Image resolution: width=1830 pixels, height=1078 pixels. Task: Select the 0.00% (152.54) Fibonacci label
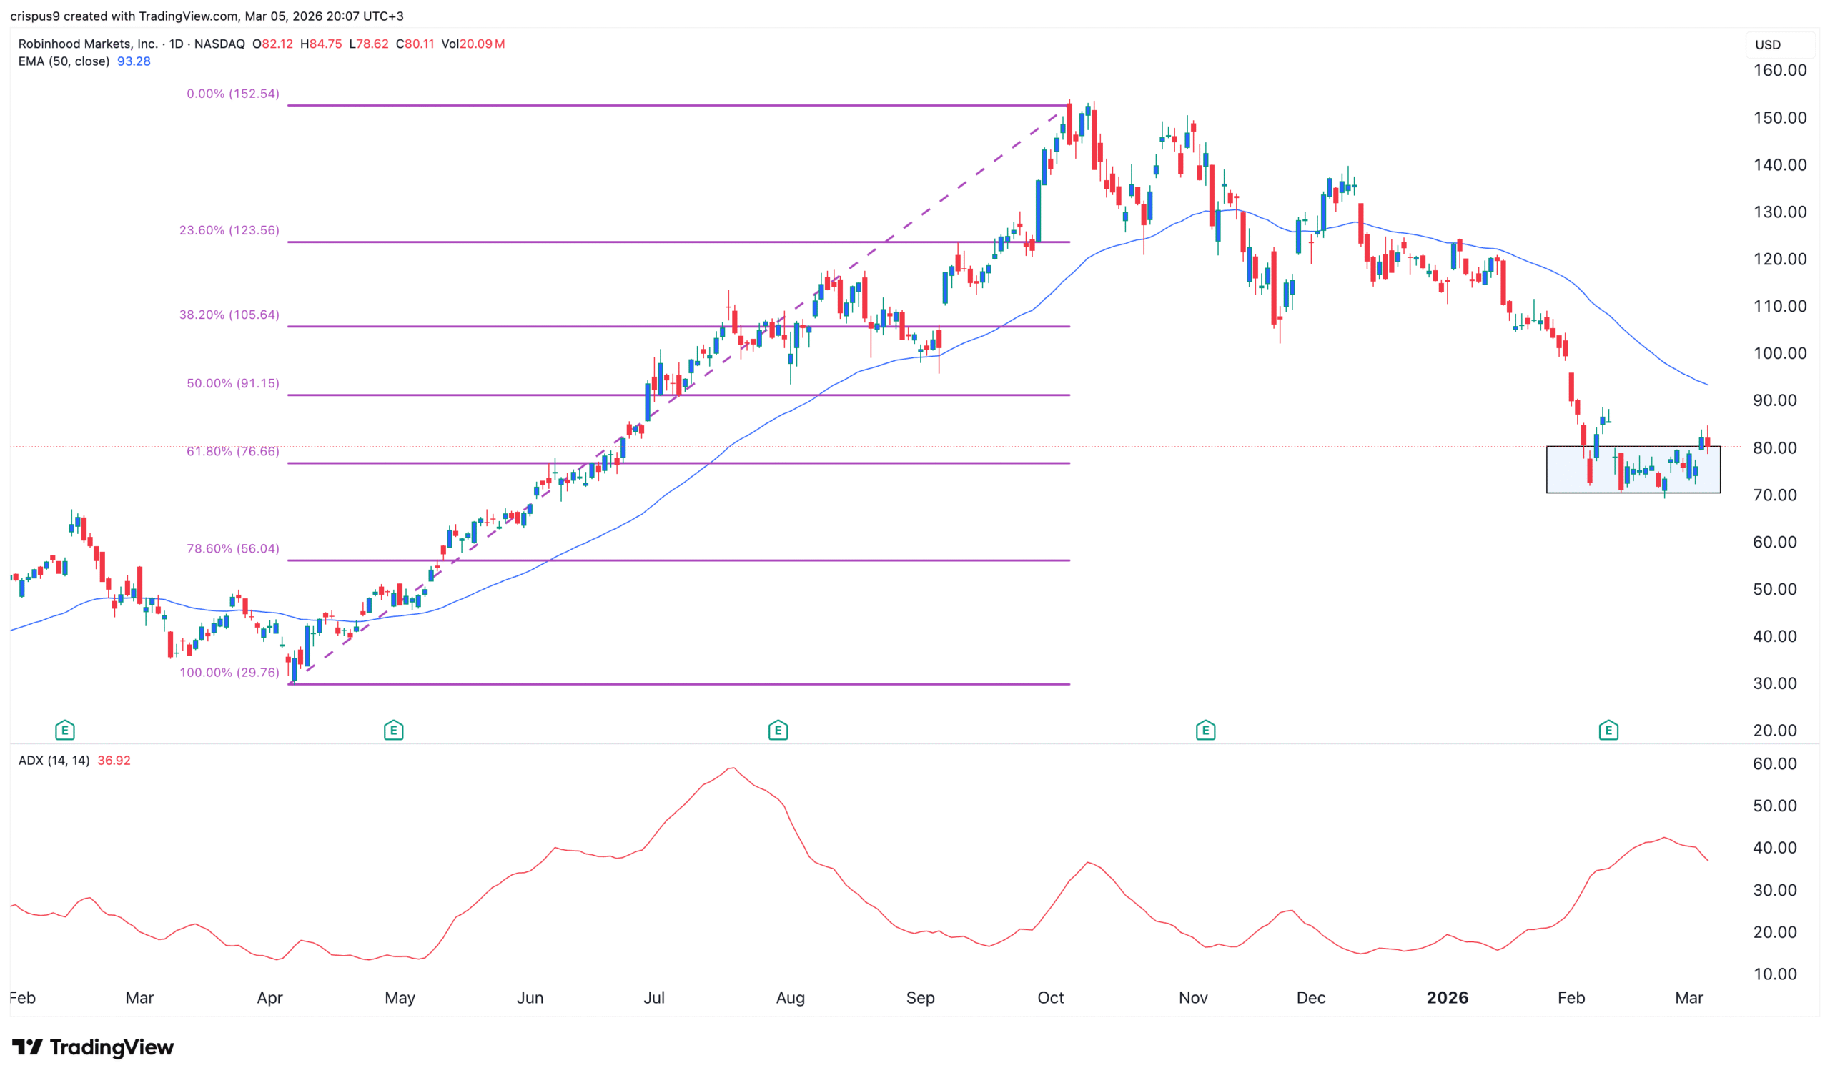(232, 94)
